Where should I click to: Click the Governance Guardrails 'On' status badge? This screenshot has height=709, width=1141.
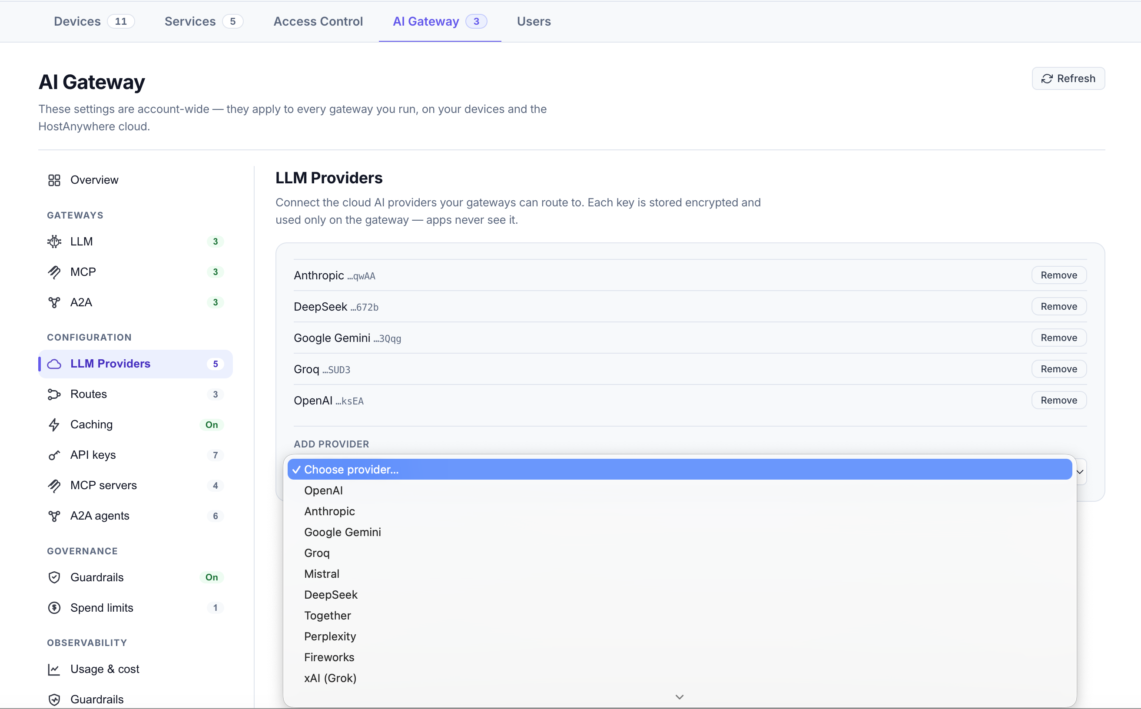point(212,577)
